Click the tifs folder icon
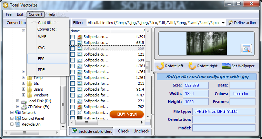This screenshot has height=139, width=262. tap(29, 83)
